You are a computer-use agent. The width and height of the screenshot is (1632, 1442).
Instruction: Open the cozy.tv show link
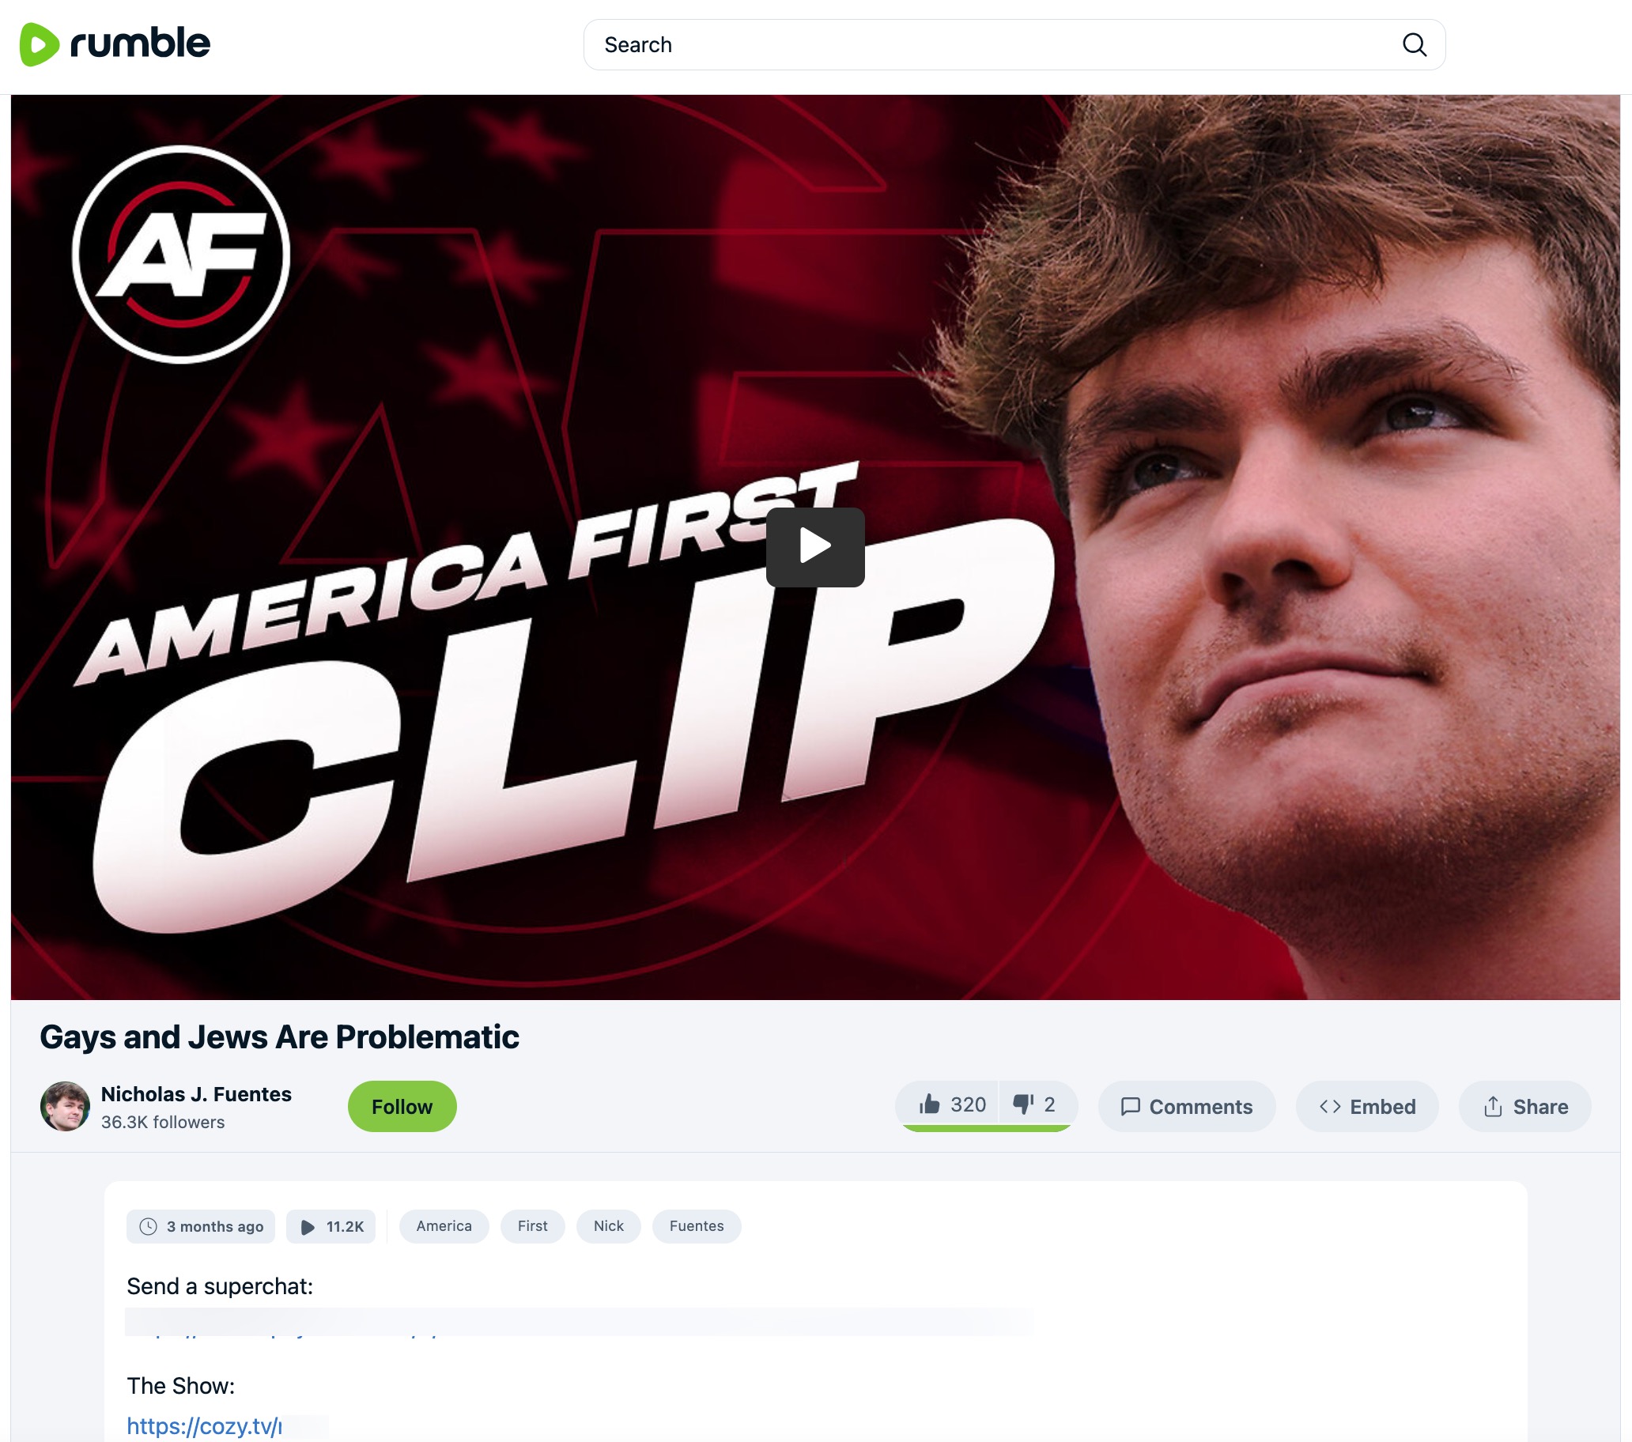203,1425
